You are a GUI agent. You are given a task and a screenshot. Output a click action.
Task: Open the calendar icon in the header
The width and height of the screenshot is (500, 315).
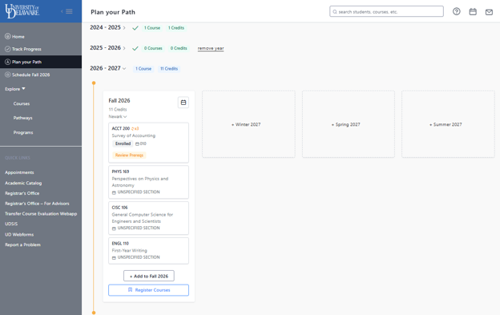tap(473, 12)
